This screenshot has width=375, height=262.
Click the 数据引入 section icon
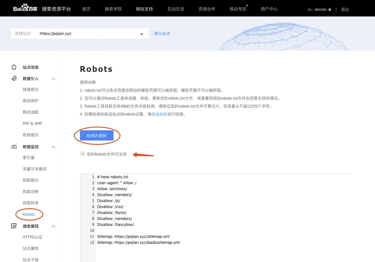[x=14, y=79]
